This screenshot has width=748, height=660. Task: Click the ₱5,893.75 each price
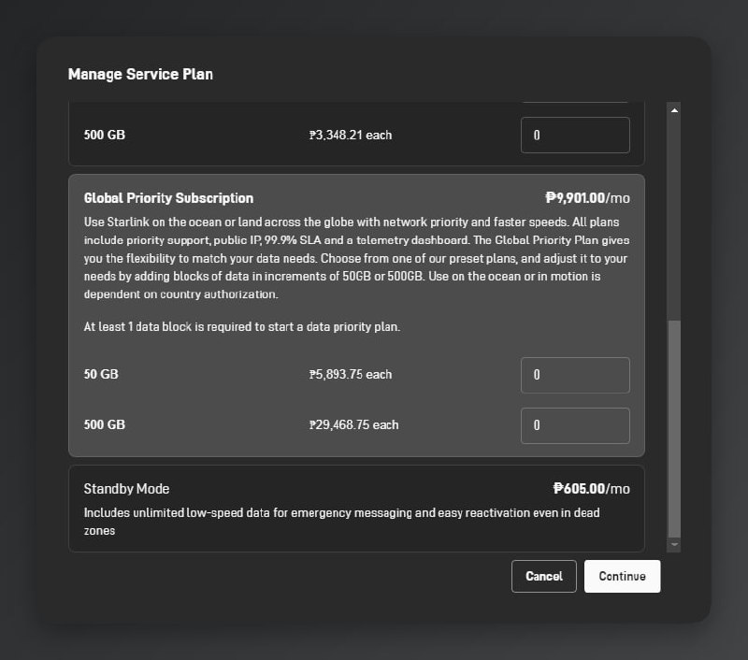[351, 374]
